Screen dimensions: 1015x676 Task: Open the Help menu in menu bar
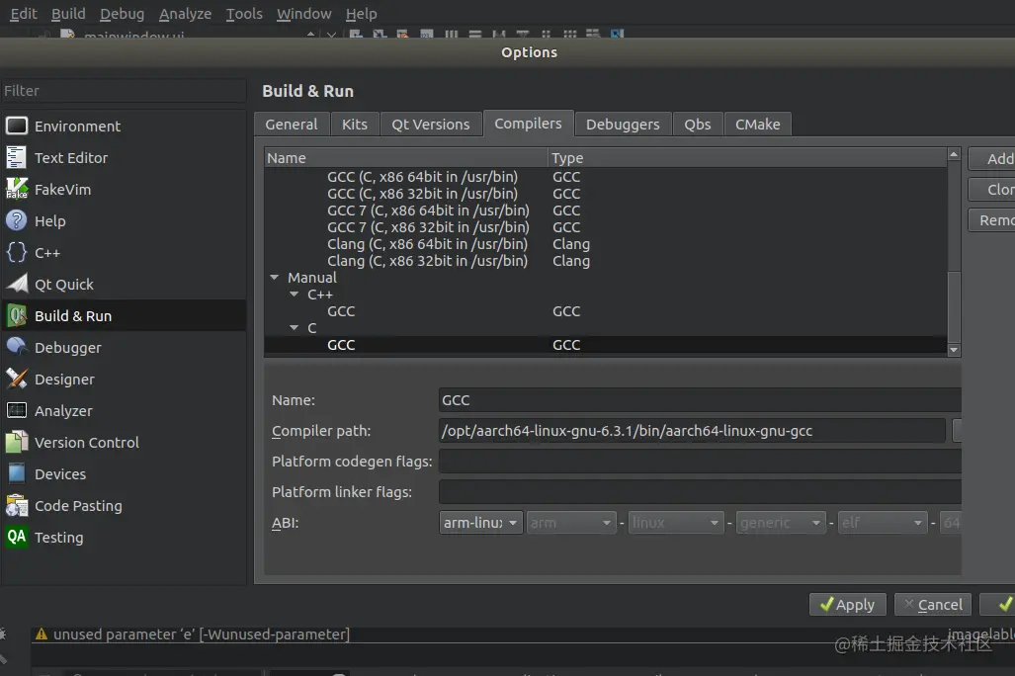(361, 14)
